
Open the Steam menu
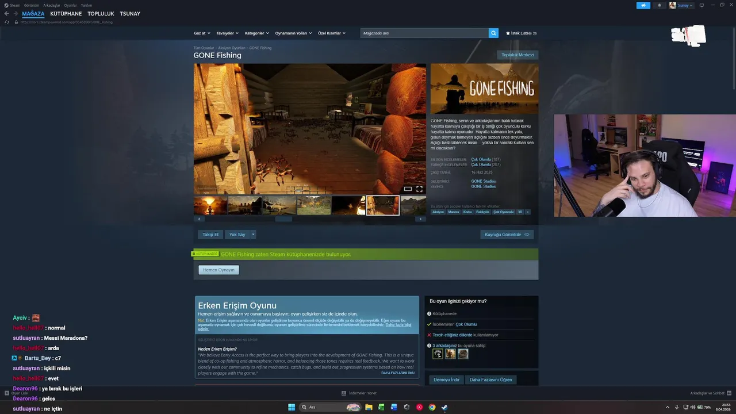(x=13, y=5)
